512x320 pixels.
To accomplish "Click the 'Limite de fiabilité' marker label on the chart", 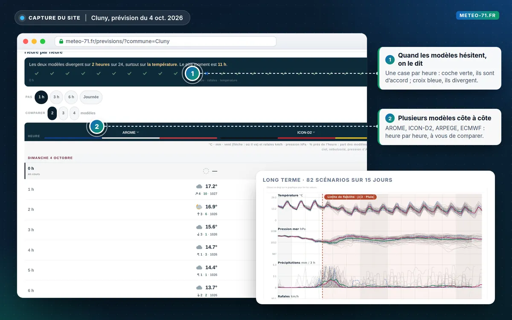I will pyautogui.click(x=350, y=197).
